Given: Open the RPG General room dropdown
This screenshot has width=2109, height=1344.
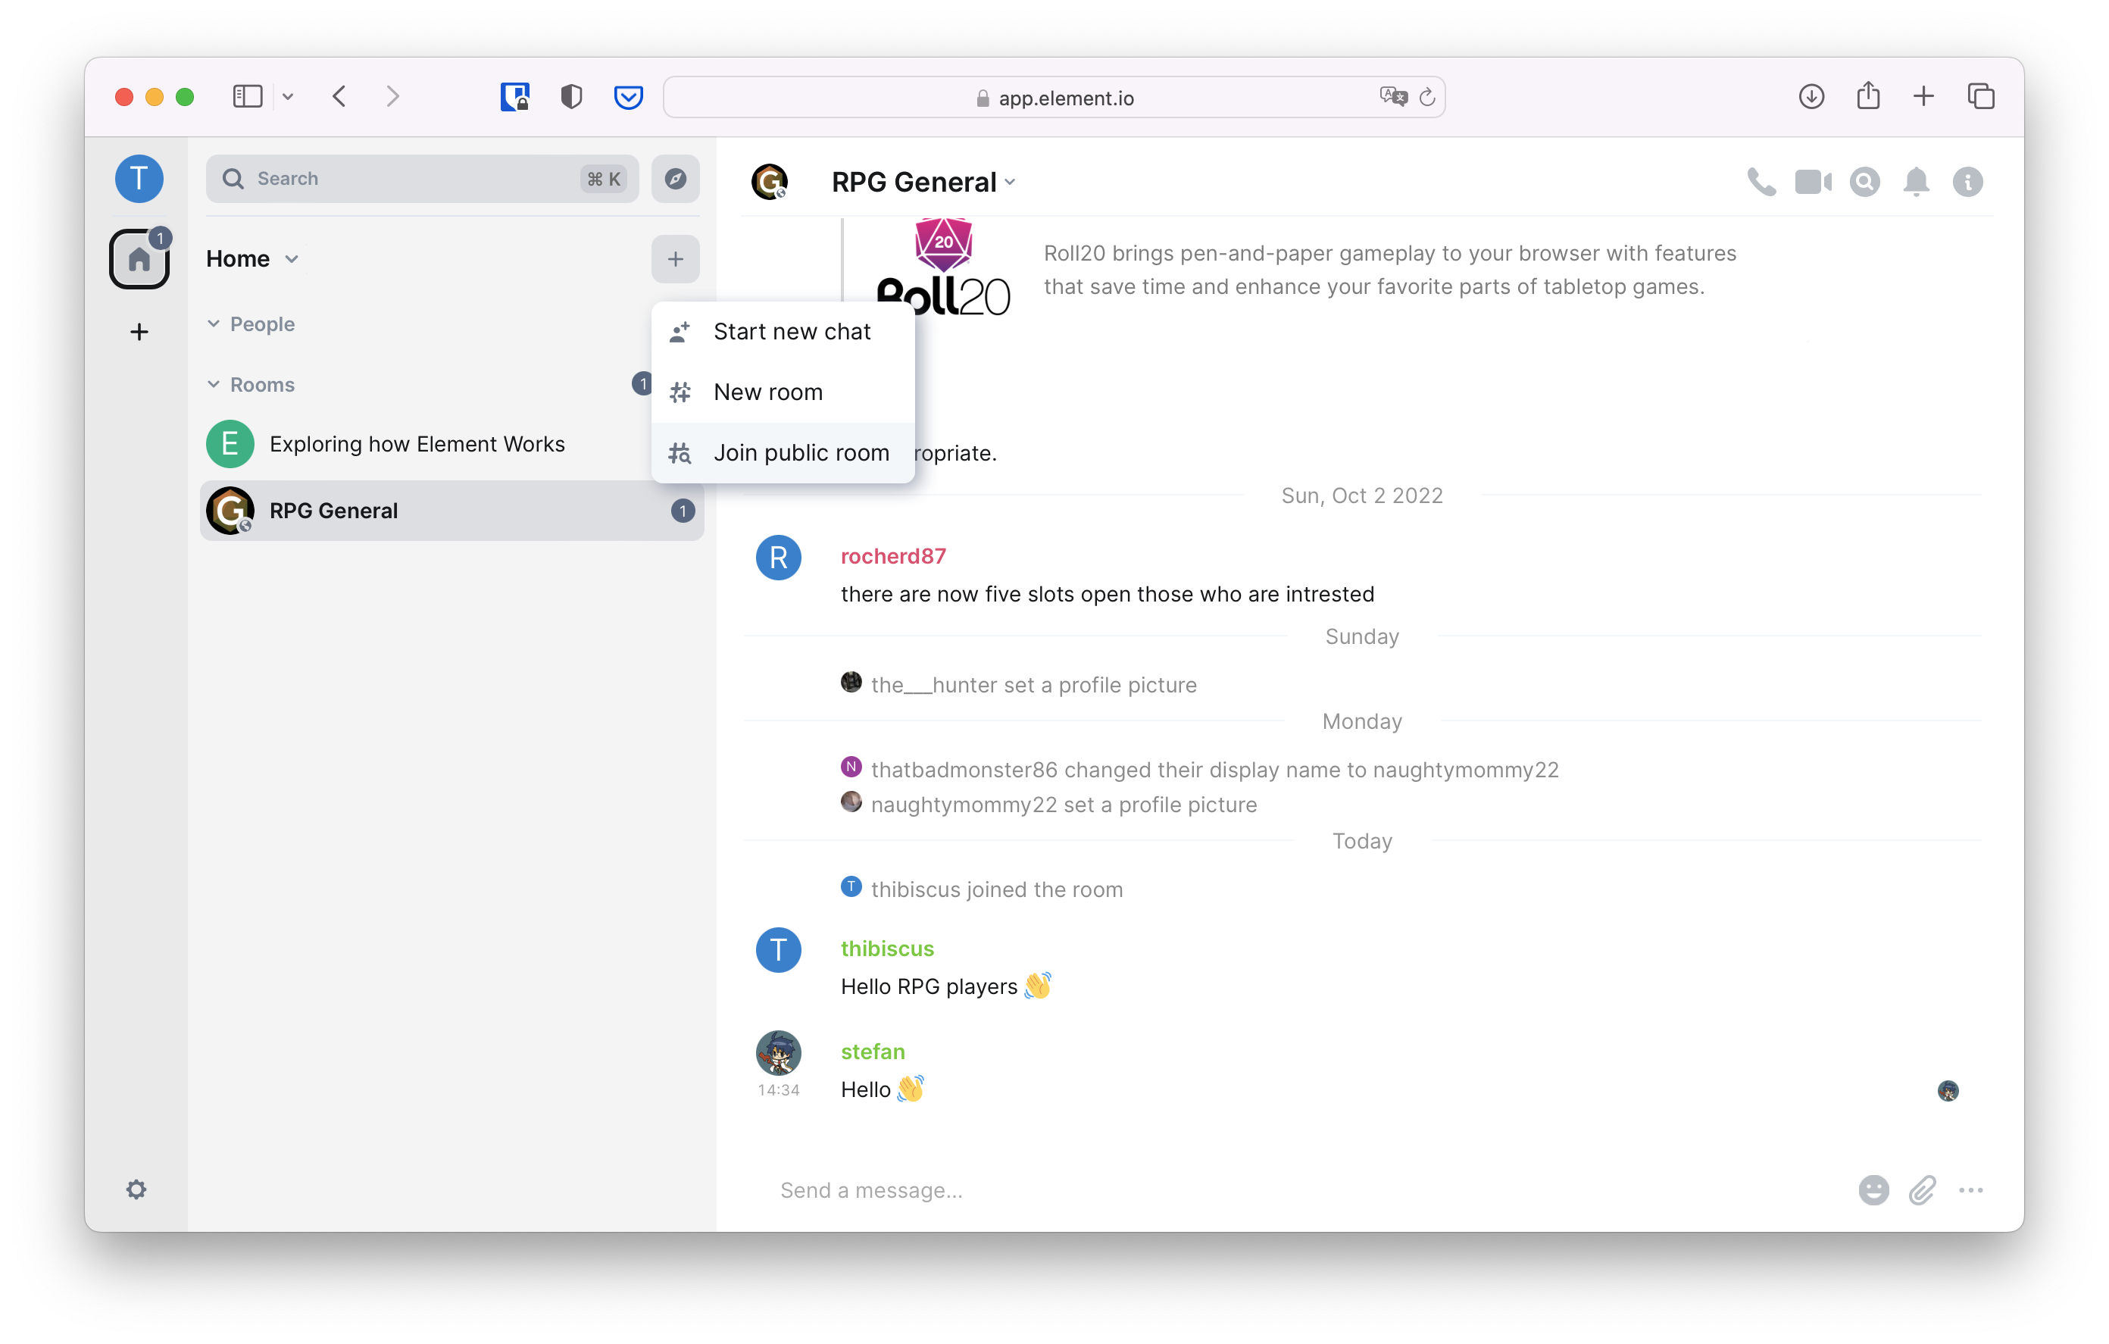Looking at the screenshot, I should point(1011,183).
